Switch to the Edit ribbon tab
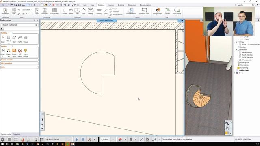The width and height of the screenshot is (260, 146). 85,5
